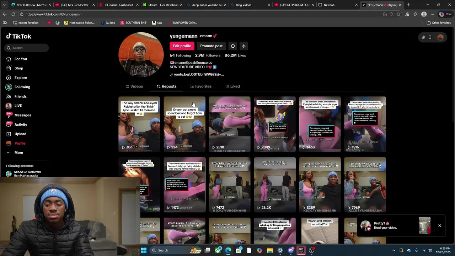Open Edge settings and more menu
Image resolution: width=455 pixels, height=256 pixels.
tap(432, 14)
